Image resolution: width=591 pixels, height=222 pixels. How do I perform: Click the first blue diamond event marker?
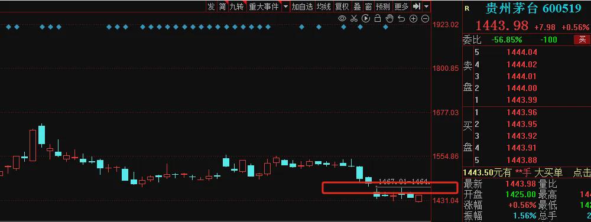8,27
